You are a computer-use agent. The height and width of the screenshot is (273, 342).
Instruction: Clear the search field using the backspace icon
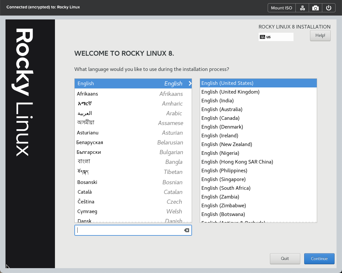[x=187, y=230]
